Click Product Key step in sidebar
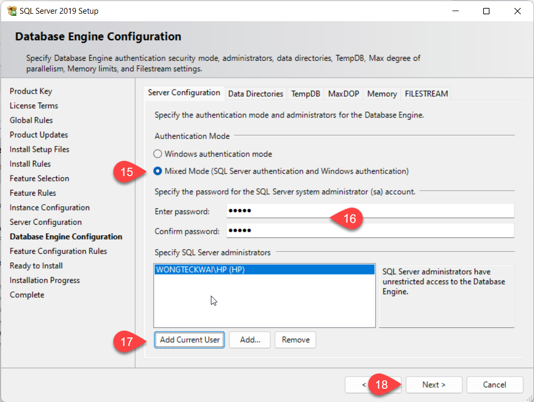534x402 pixels. pyautogui.click(x=31, y=91)
